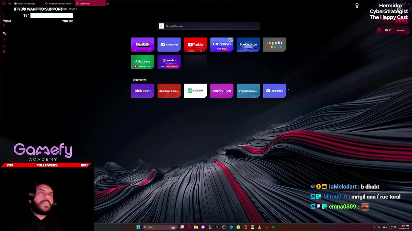Screen dimensions: 412x231
Task: Open the Twitch speed dial tile
Action: pyautogui.click(x=143, y=45)
